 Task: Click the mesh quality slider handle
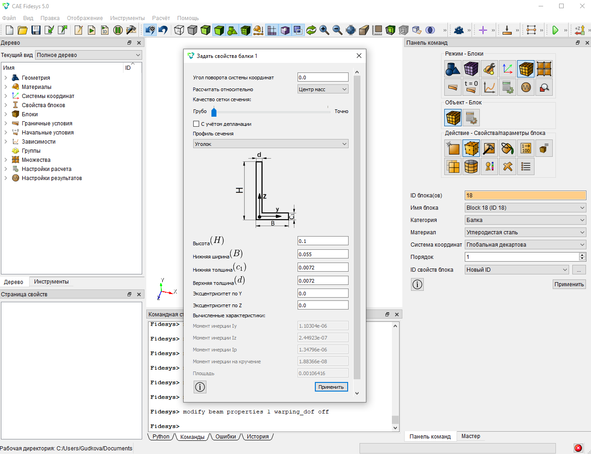[x=214, y=111]
